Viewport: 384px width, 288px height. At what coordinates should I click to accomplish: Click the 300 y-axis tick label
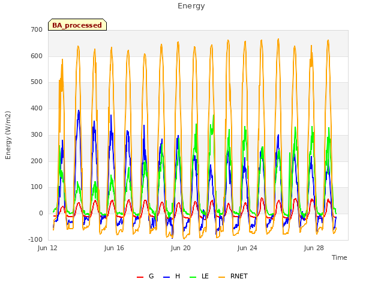point(37,134)
